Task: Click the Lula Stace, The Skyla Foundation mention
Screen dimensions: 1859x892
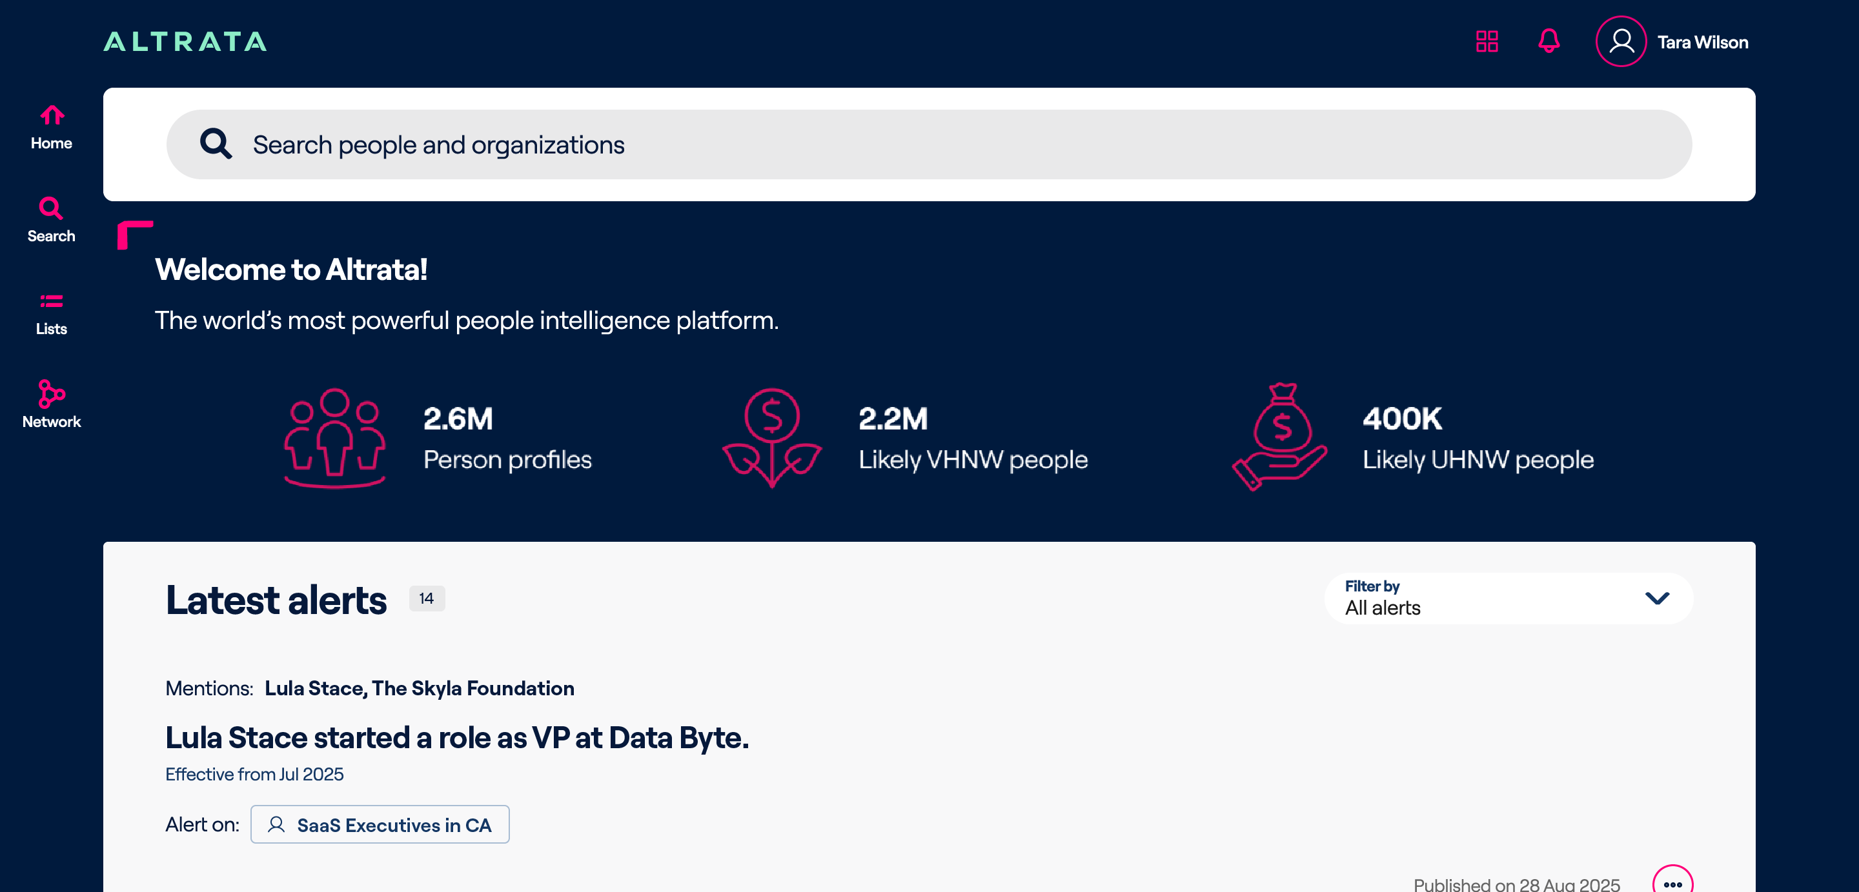Action: 420,688
